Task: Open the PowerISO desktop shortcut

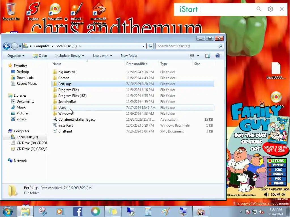Action: coord(55,11)
